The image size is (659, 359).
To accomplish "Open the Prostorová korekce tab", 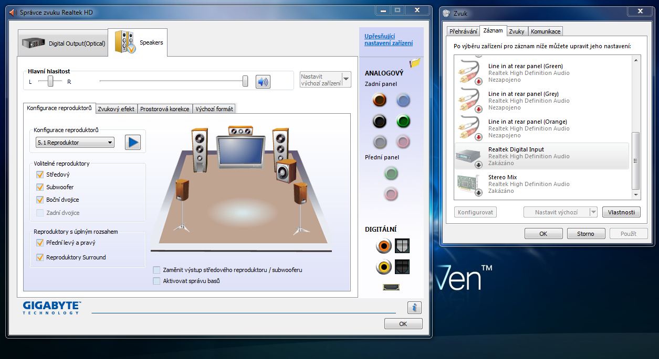I will pyautogui.click(x=164, y=109).
